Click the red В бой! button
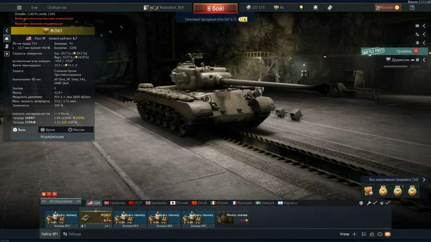 (215, 9)
